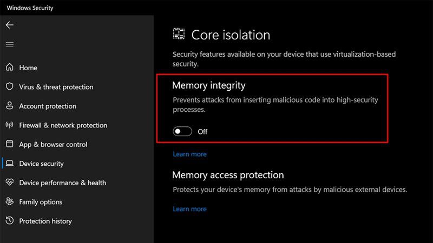
Task: Click the back arrow icon
Action: [10, 25]
